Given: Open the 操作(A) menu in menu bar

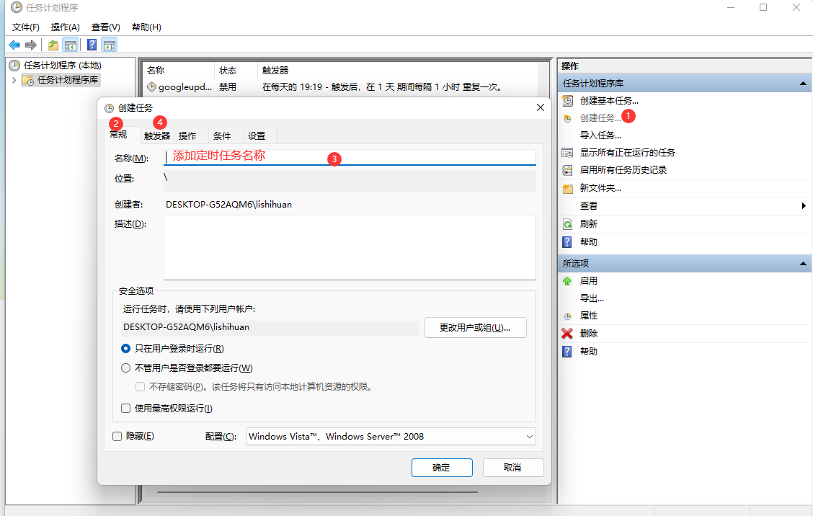Looking at the screenshot, I should coord(65,27).
